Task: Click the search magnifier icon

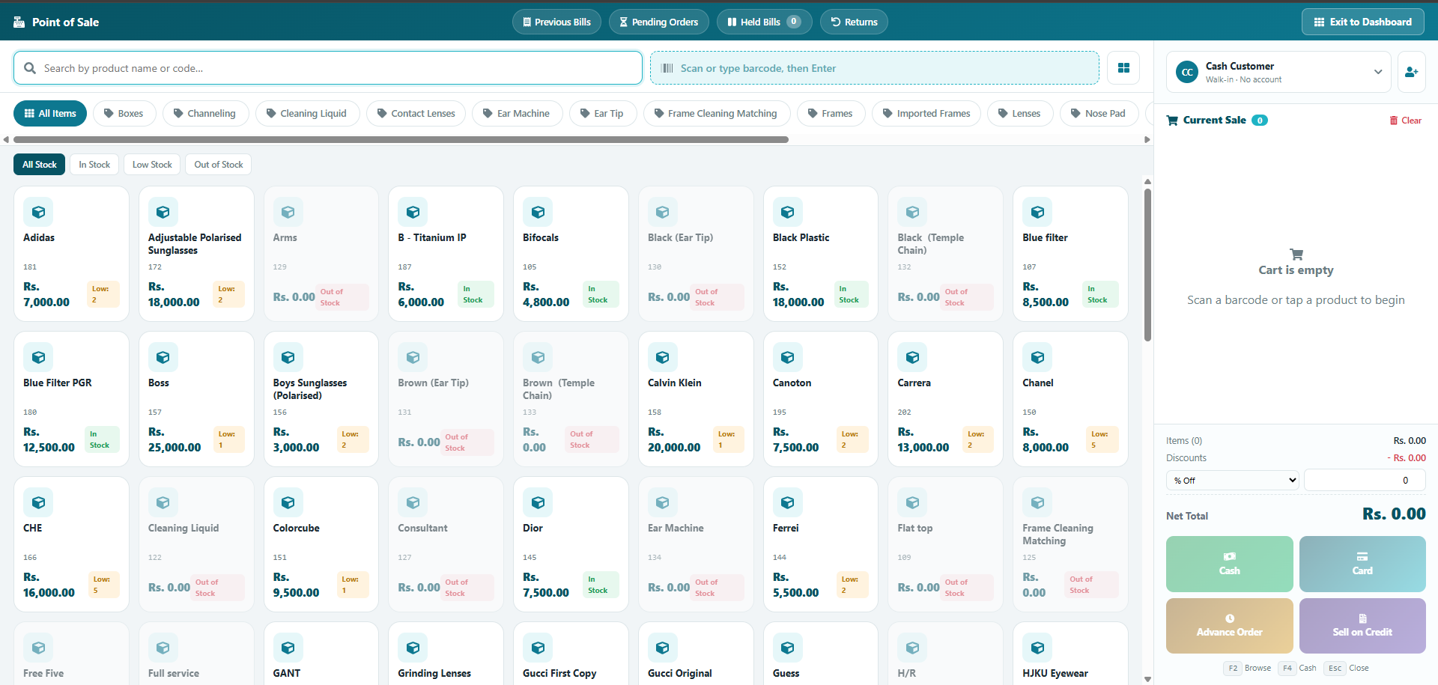Action: (30, 68)
